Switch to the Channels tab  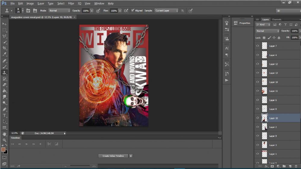tap(277, 20)
